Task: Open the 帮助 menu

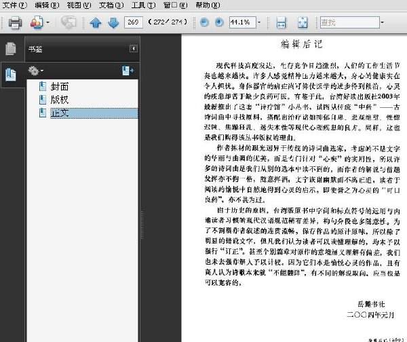Action: pos(208,5)
